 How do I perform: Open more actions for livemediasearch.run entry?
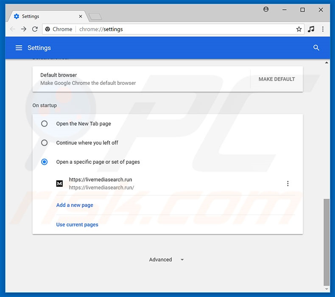(x=288, y=183)
